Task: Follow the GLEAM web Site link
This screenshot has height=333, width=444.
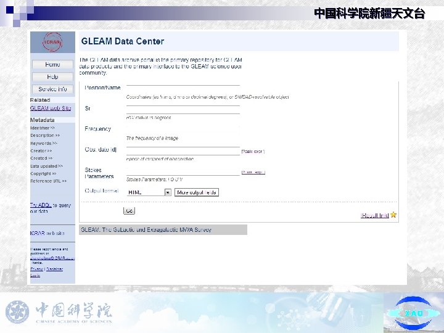Action: pyautogui.click(x=51, y=108)
